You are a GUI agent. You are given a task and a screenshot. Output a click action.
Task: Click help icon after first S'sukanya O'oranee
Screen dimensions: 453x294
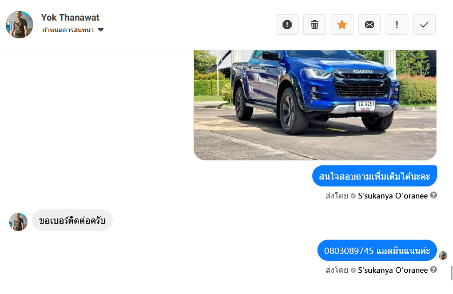[x=434, y=195]
